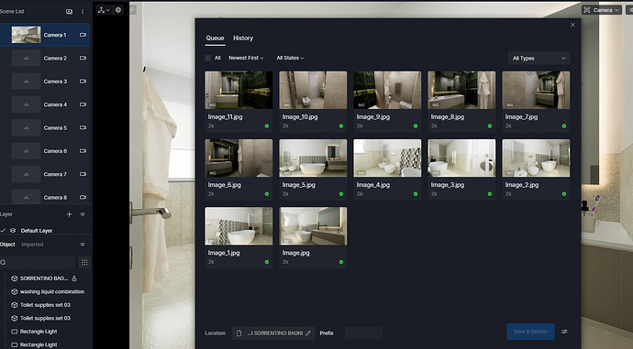Collapse the Layer panel arrow
This screenshot has height=349, width=633.
click(83, 214)
